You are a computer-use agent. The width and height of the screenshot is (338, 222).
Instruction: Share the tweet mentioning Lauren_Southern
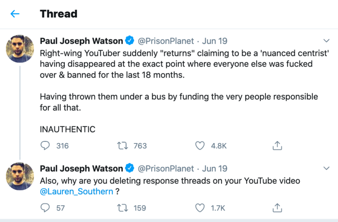click(277, 208)
